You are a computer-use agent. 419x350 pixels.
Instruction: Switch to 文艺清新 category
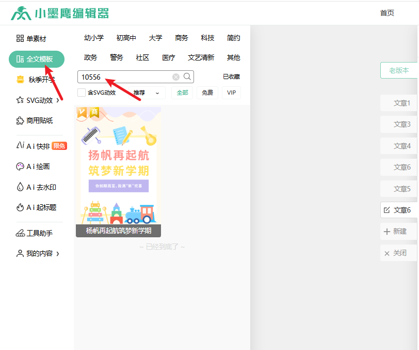click(x=201, y=57)
